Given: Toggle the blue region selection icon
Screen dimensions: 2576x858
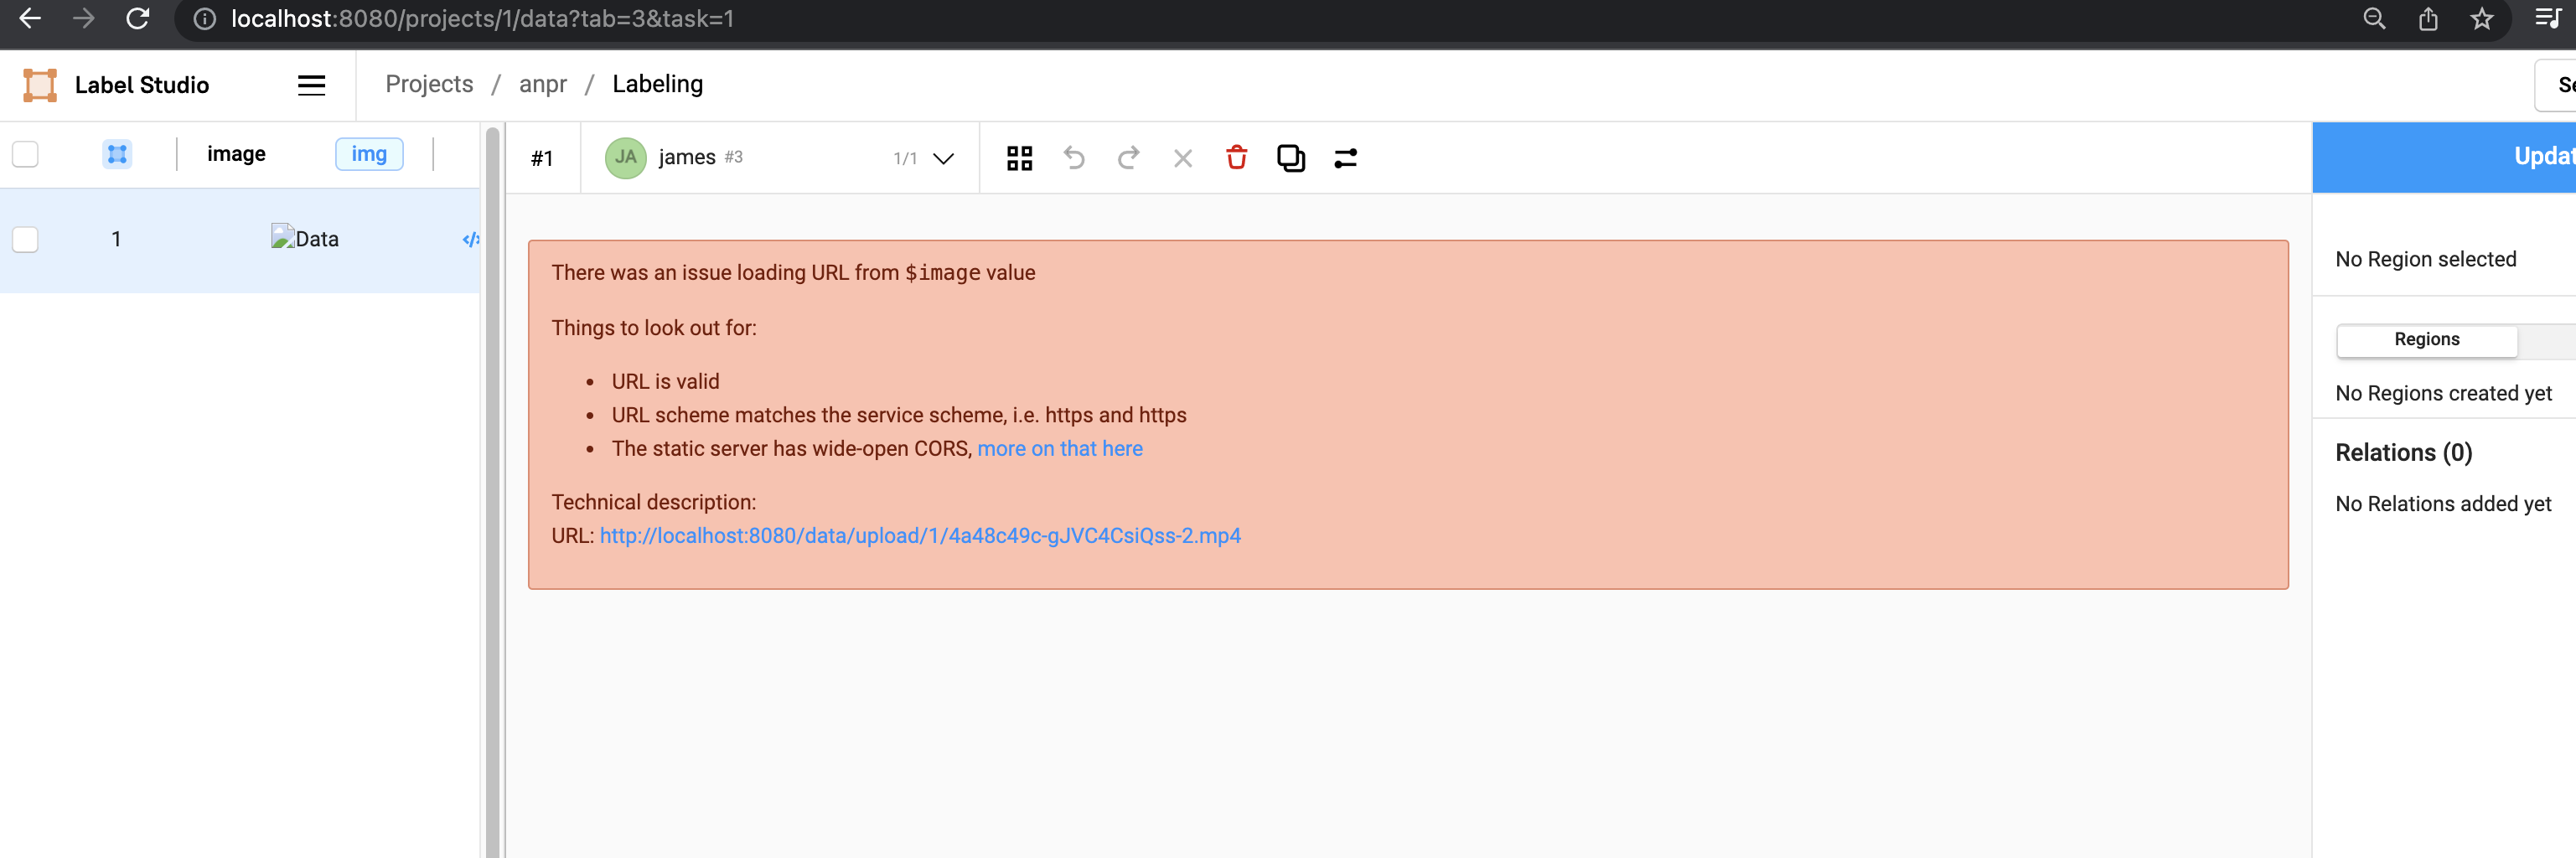Looking at the screenshot, I should pos(117,154).
